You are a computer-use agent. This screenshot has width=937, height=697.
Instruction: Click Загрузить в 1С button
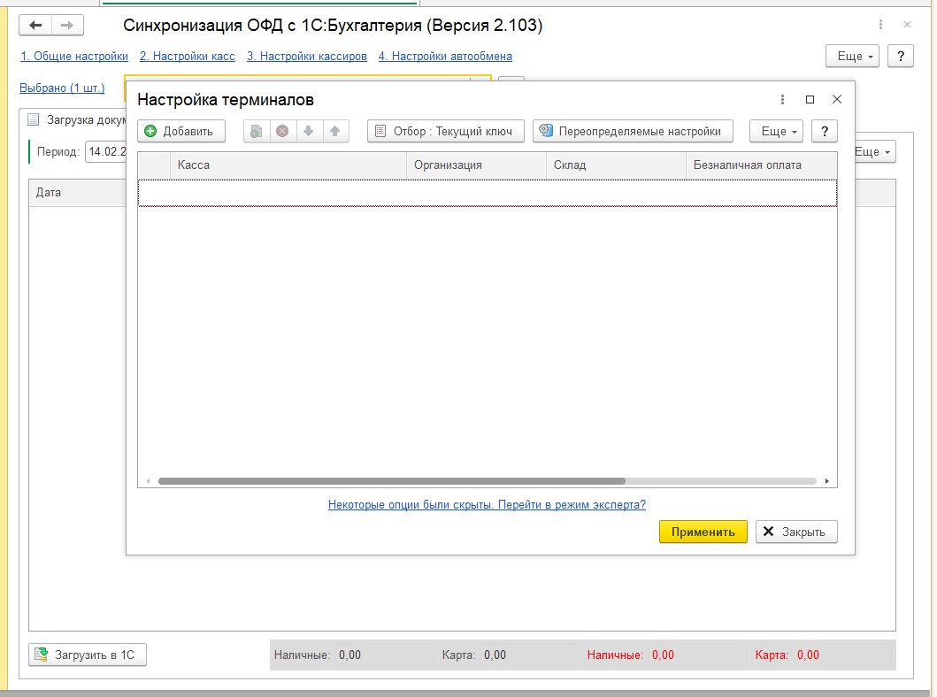88,655
